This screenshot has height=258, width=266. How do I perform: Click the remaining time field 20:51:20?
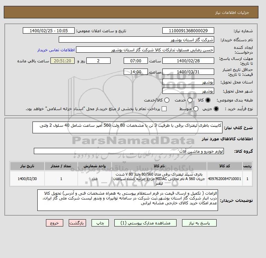63,61
